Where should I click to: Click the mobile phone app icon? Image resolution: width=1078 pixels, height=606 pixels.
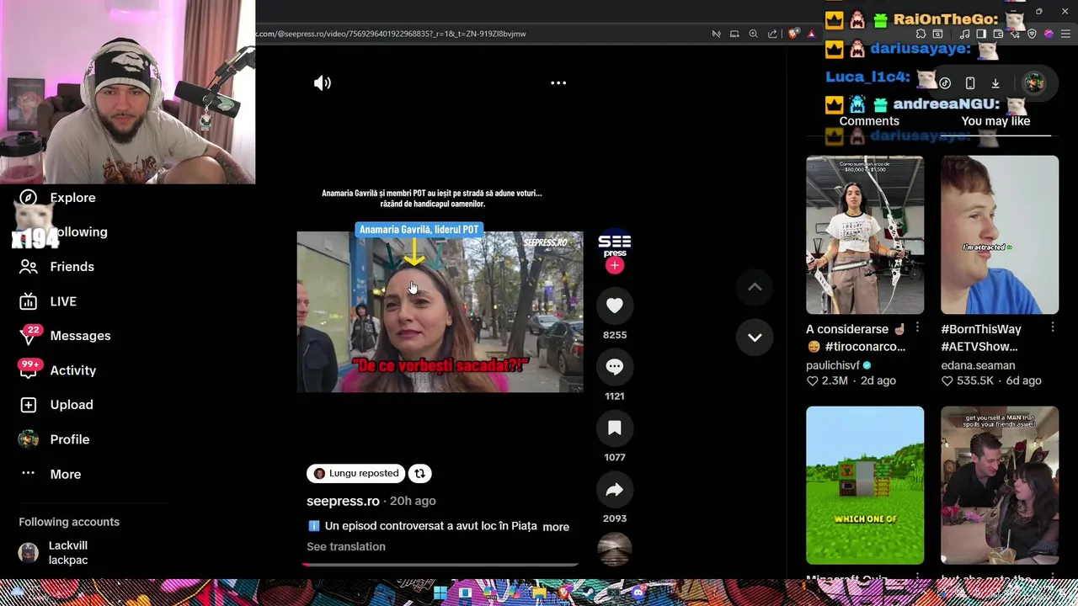(970, 83)
